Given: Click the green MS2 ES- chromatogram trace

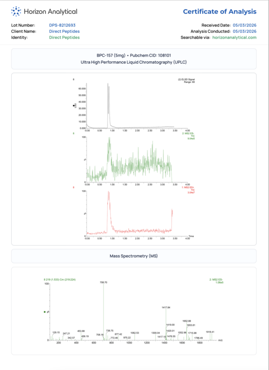Looking at the screenshot, I should click(x=129, y=160).
